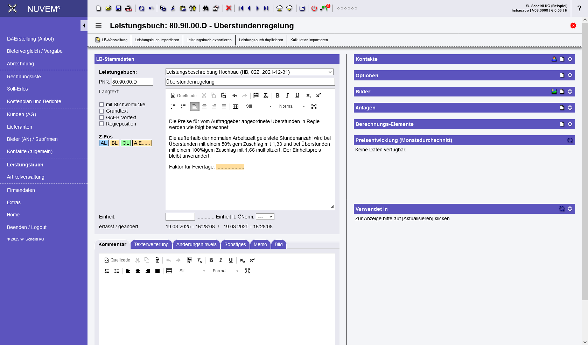Expand the Kontakte panel

pyautogui.click(x=570, y=59)
